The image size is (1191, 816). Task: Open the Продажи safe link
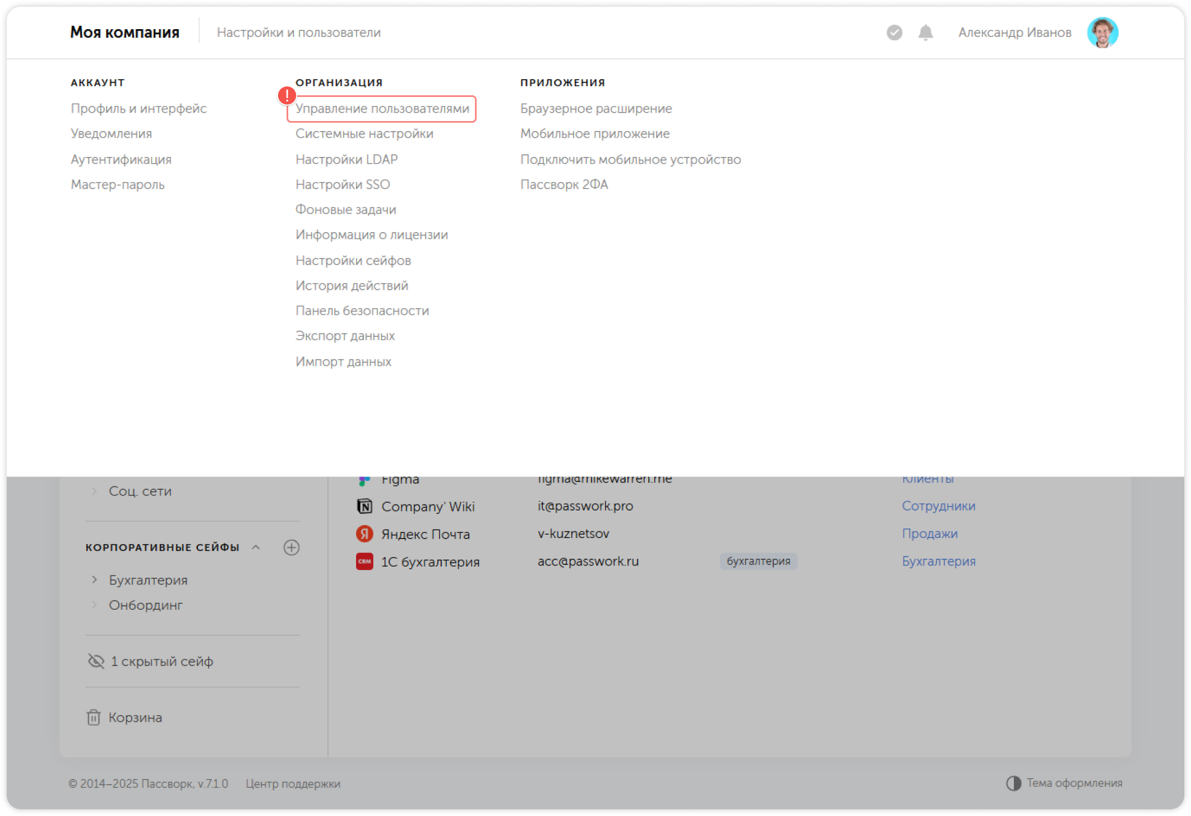[x=929, y=534]
